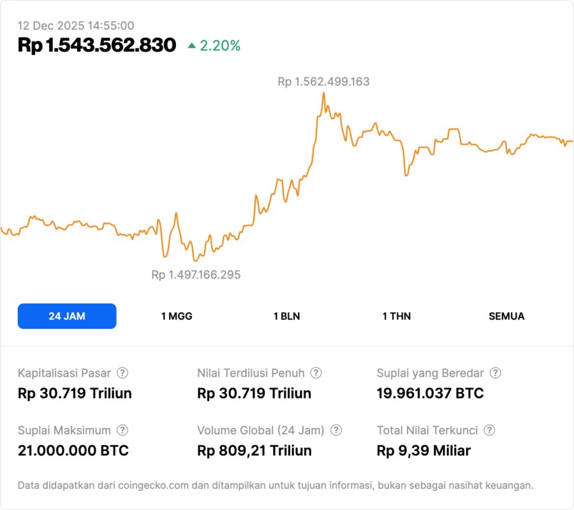Click the current price Rp 1.543.562.830

coord(97,45)
